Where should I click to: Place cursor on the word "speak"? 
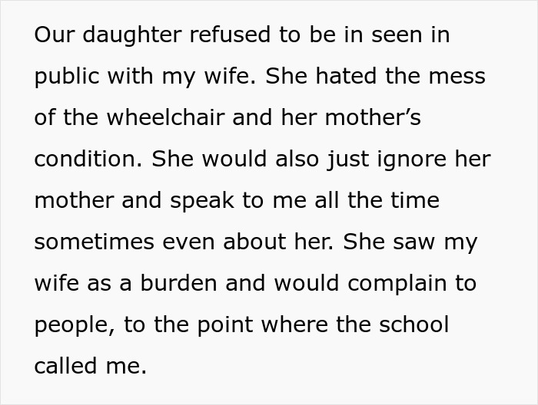pyautogui.click(x=203, y=201)
